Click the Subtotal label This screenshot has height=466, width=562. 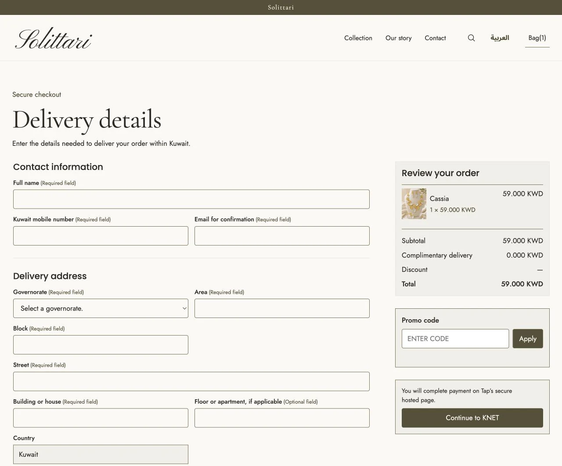414,241
